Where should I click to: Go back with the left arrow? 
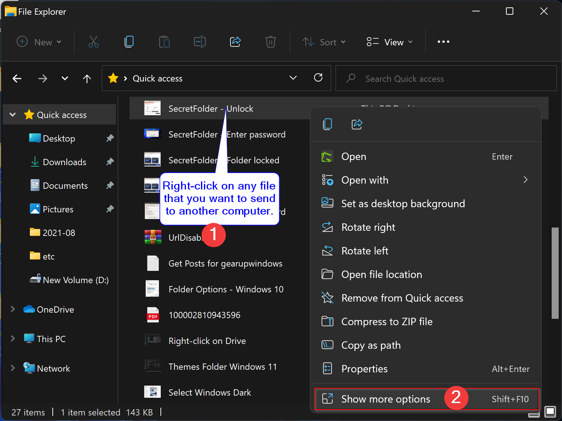(x=17, y=78)
